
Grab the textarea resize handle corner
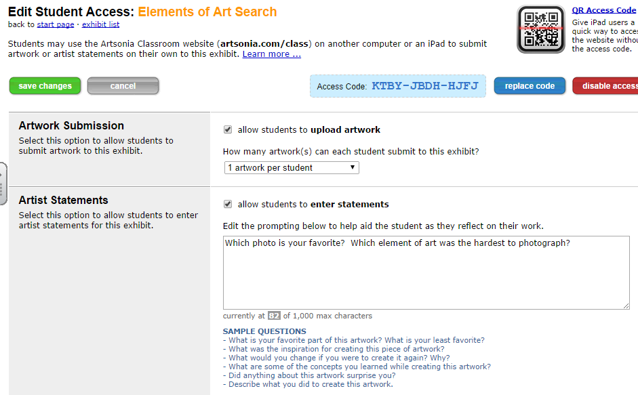coord(626,306)
